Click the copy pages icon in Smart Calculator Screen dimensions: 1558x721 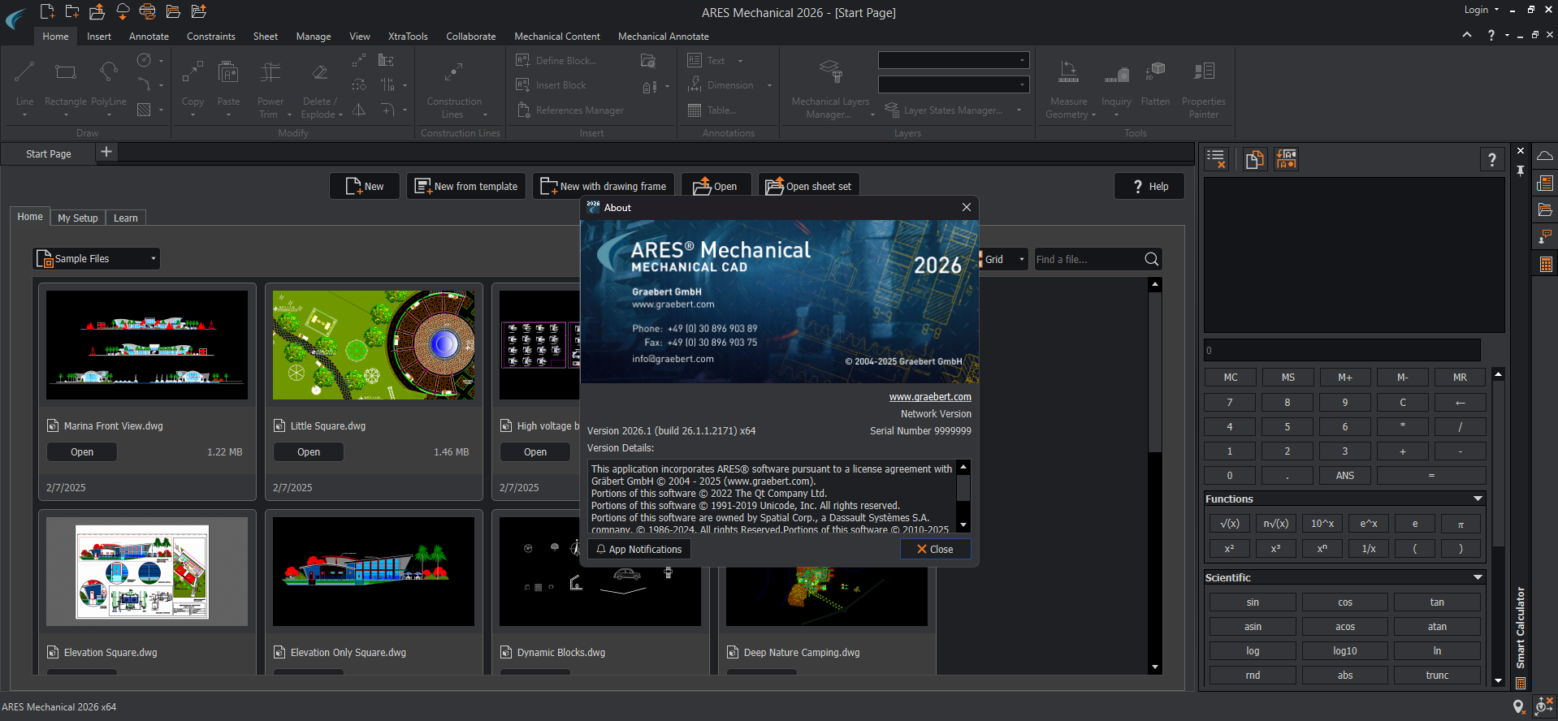(1254, 159)
